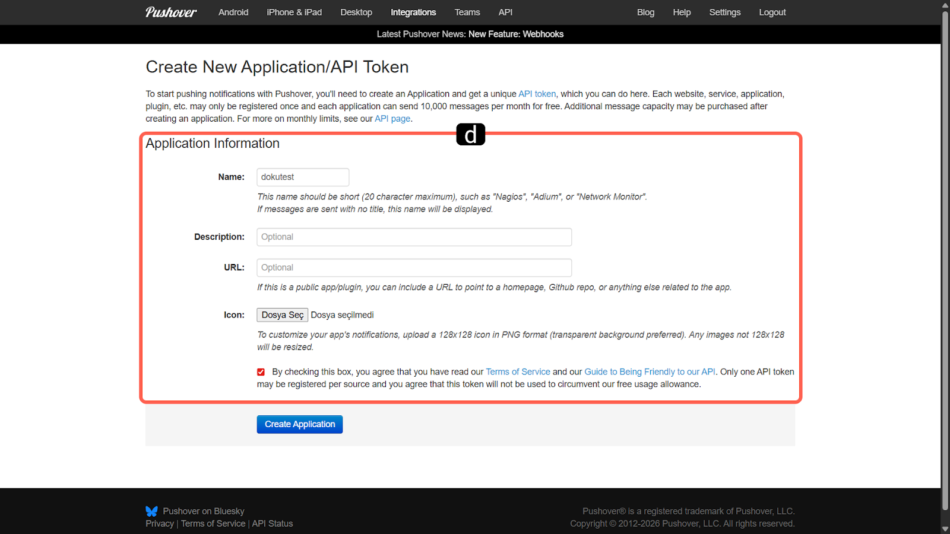Screen dimensions: 950x534
Task: Click the URL optional input field
Action: (x=414, y=268)
